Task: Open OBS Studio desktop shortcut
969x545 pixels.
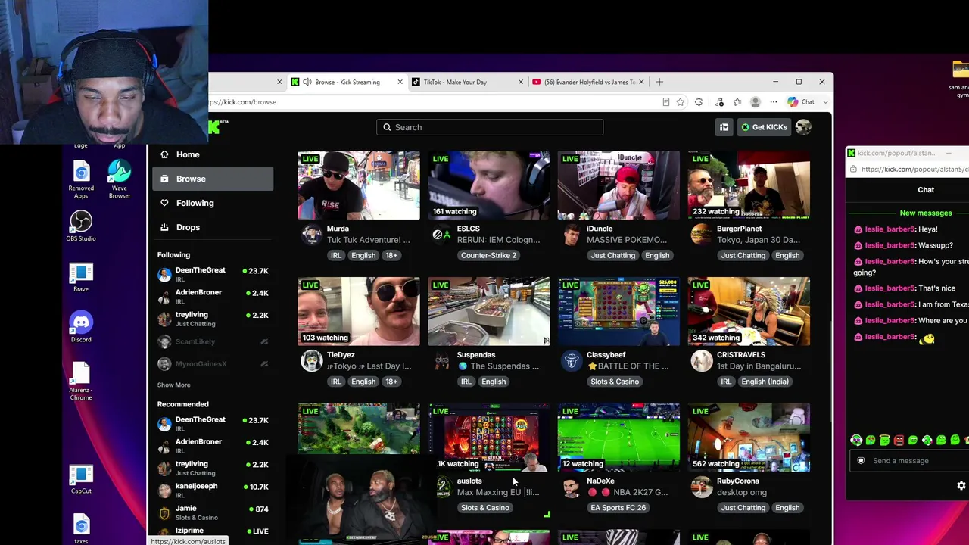Action: pyautogui.click(x=81, y=226)
